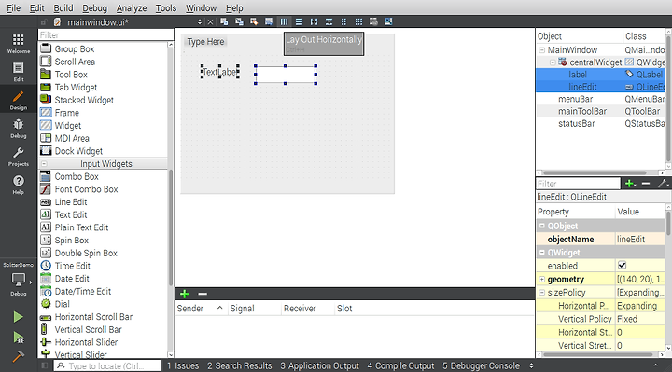Open Debug mode with the bug icon

pyautogui.click(x=19, y=129)
